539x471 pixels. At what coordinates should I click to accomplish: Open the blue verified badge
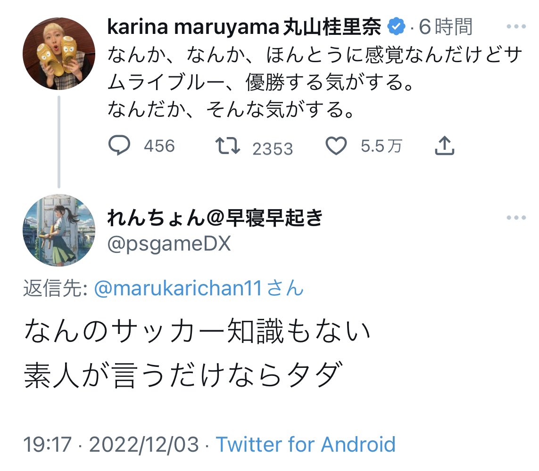tap(396, 26)
